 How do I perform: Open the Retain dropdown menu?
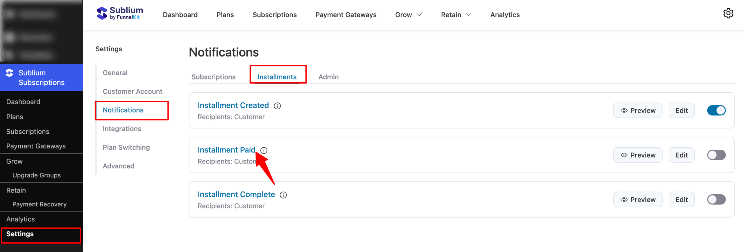456,14
